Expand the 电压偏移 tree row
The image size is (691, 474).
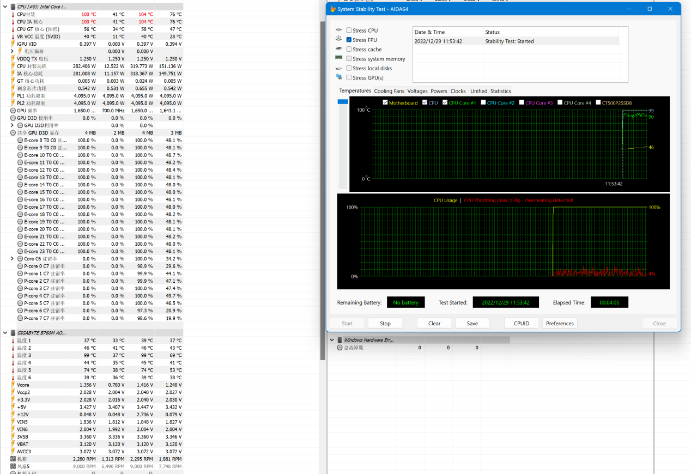[13, 51]
